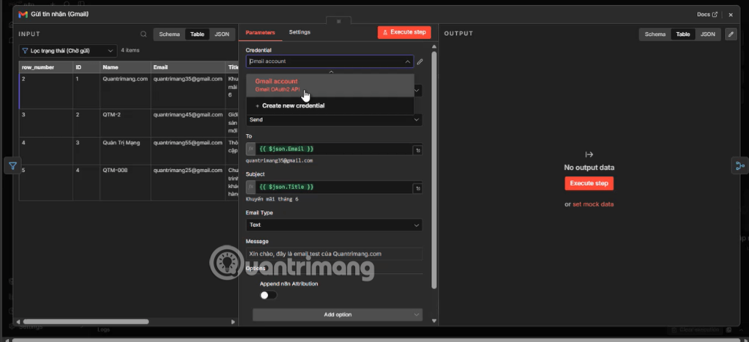749x342 pixels.
Task: Click scroll up arrow in parameters panel
Action: click(434, 46)
